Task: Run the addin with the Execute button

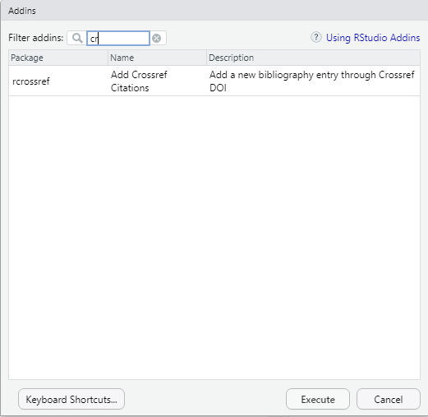Action: pos(318,399)
